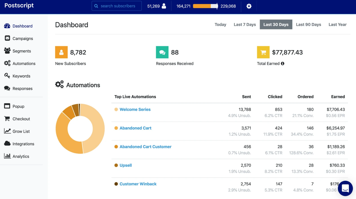The height and width of the screenshot is (199, 356).
Task: Click the Keywords key icon in sidebar
Action: pyautogui.click(x=7, y=76)
